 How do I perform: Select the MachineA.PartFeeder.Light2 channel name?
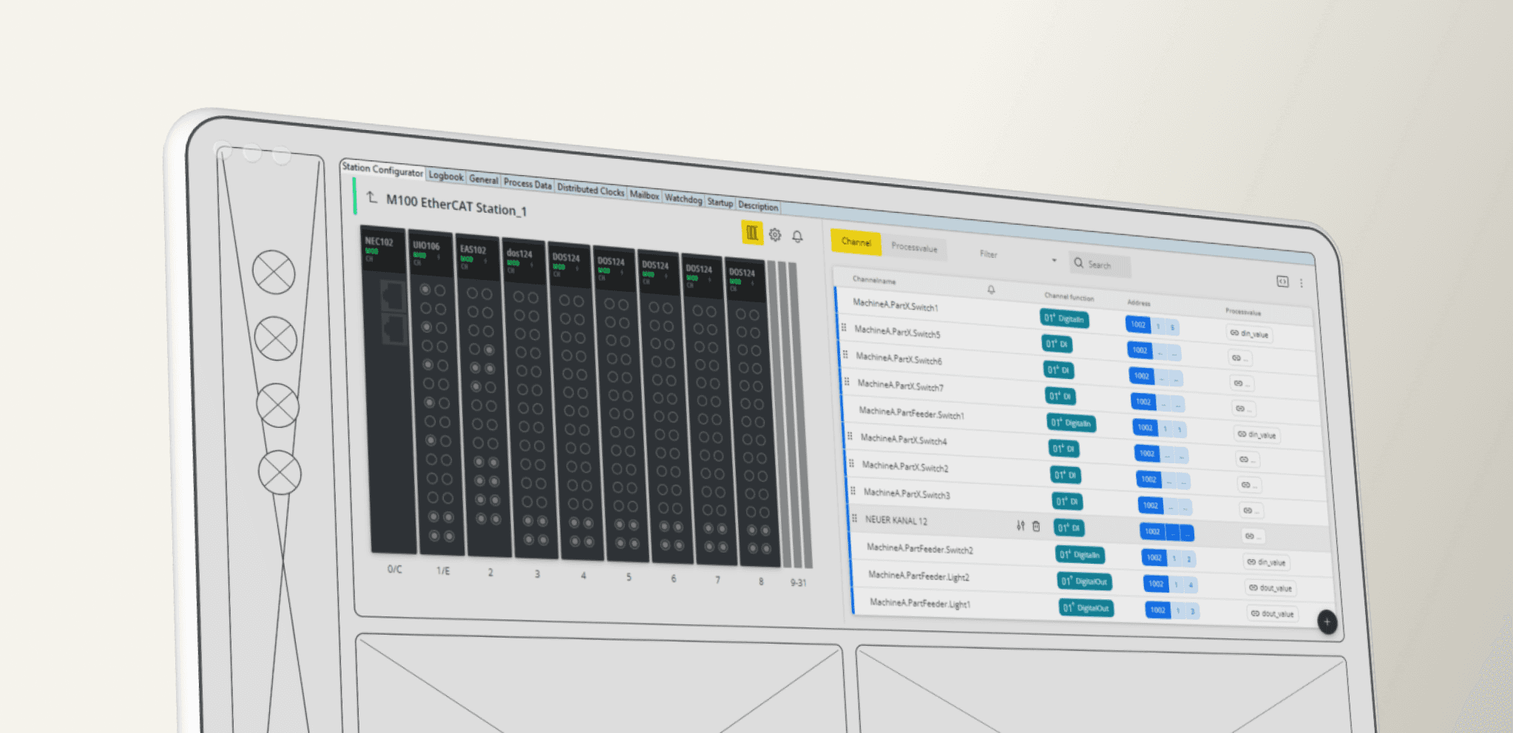(918, 575)
